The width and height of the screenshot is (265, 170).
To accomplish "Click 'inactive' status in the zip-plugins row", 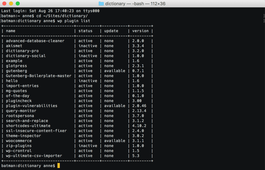I will point(88,146).
